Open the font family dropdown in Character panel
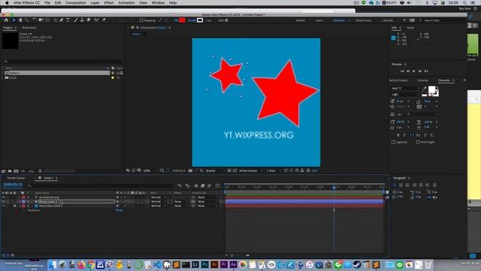The width and height of the screenshot is (481, 271). pyautogui.click(x=405, y=89)
